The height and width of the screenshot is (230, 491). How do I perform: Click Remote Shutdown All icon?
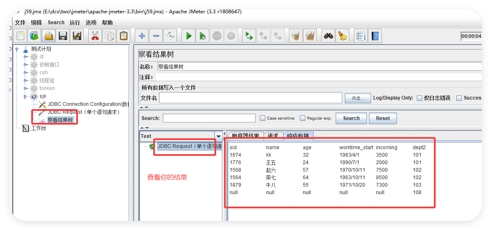coord(277,36)
